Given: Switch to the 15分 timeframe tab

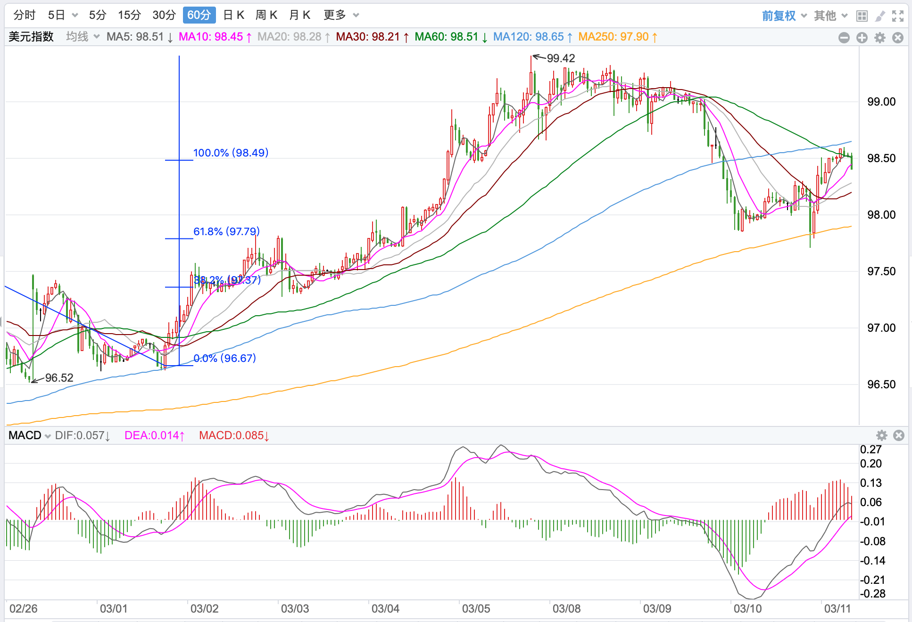Looking at the screenshot, I should 129,15.
